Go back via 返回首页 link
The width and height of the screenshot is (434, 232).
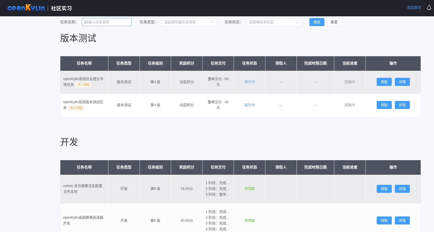414,8
